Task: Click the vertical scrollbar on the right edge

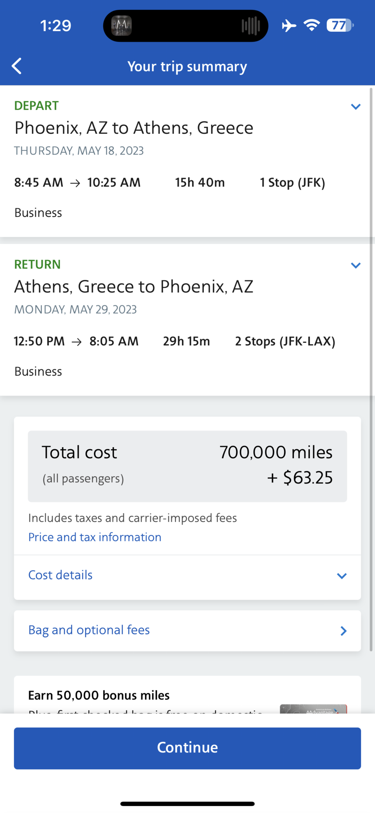Action: coord(371,367)
